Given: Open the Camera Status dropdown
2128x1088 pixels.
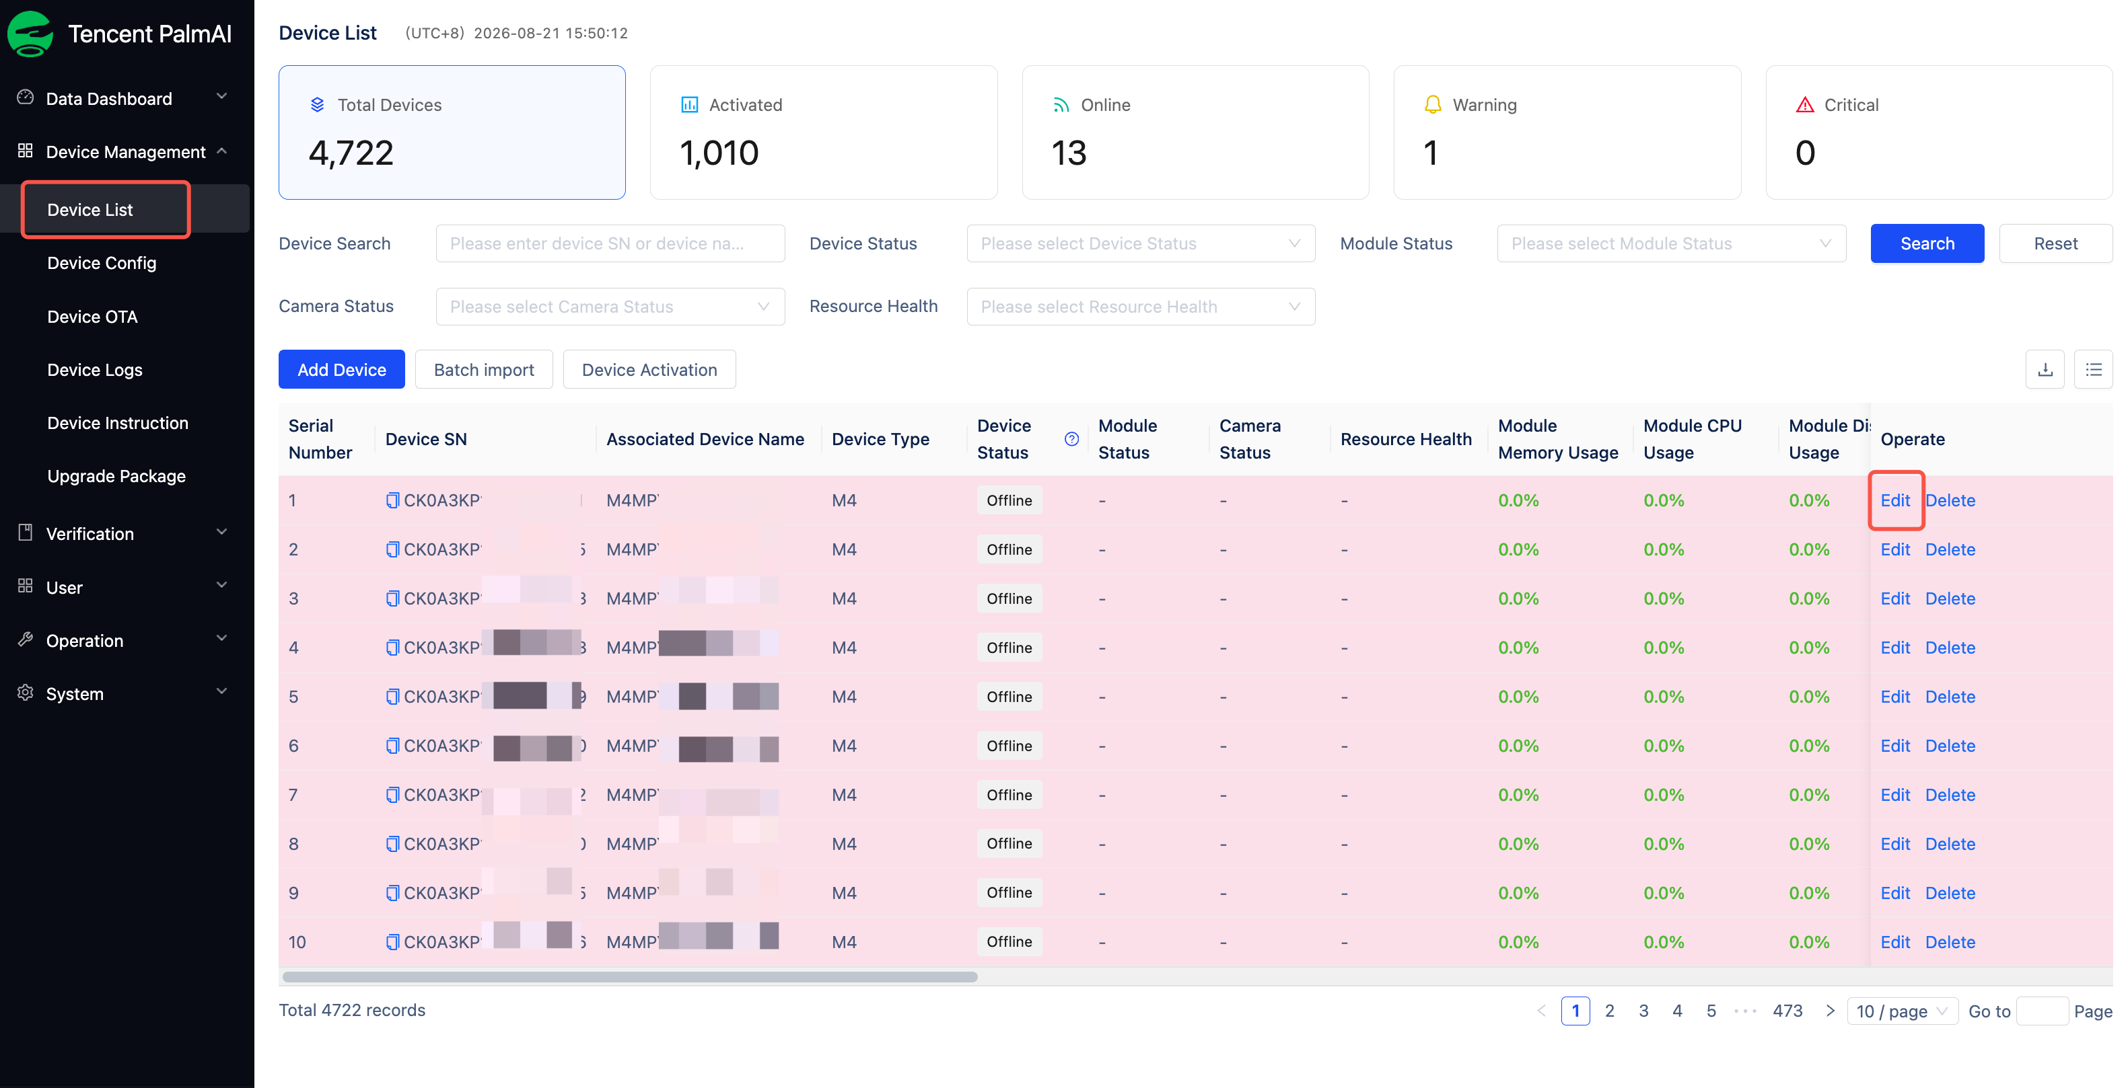Looking at the screenshot, I should [610, 306].
